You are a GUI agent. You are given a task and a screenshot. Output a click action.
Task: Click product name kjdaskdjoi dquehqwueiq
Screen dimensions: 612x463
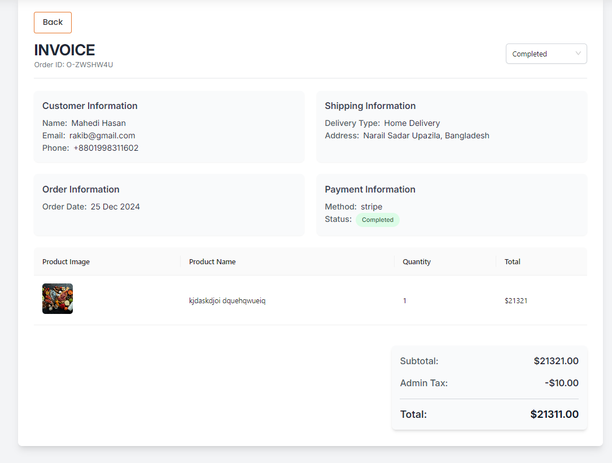227,301
